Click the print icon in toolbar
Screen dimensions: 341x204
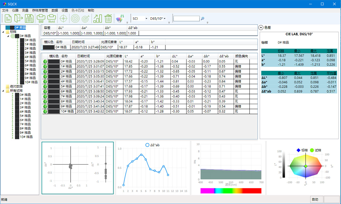pyautogui.click(x=40, y=19)
